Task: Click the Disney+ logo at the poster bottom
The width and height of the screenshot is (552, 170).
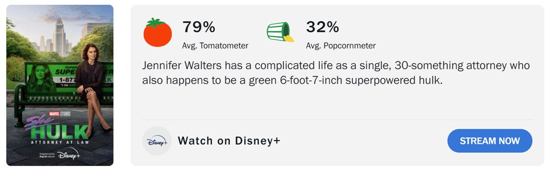Action: [x=69, y=155]
